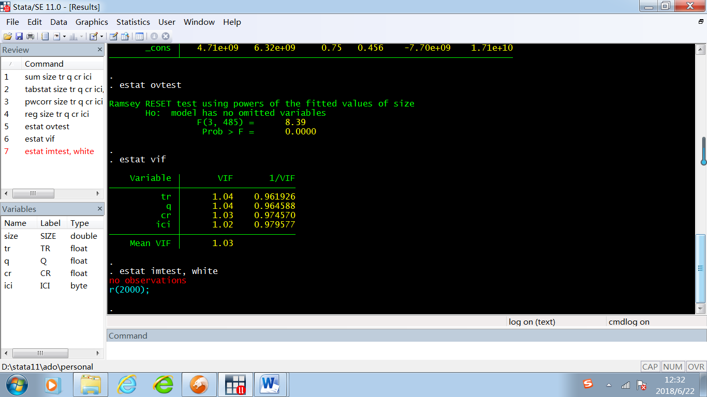Click the Graph bar-chart toolbar icon
Viewport: 707px width, 397px height.
point(73,36)
